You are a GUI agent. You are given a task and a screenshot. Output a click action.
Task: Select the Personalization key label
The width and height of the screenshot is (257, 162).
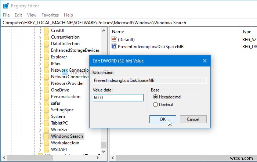point(66,97)
